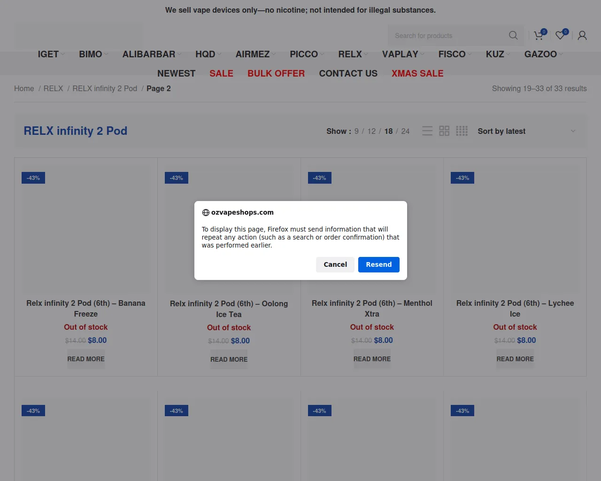Expand the PICCO menu chevron
Image resolution: width=601 pixels, height=481 pixels.
point(322,54)
